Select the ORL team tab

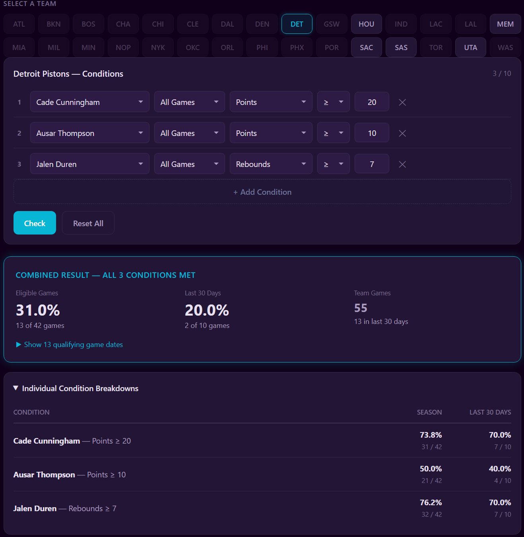227,48
